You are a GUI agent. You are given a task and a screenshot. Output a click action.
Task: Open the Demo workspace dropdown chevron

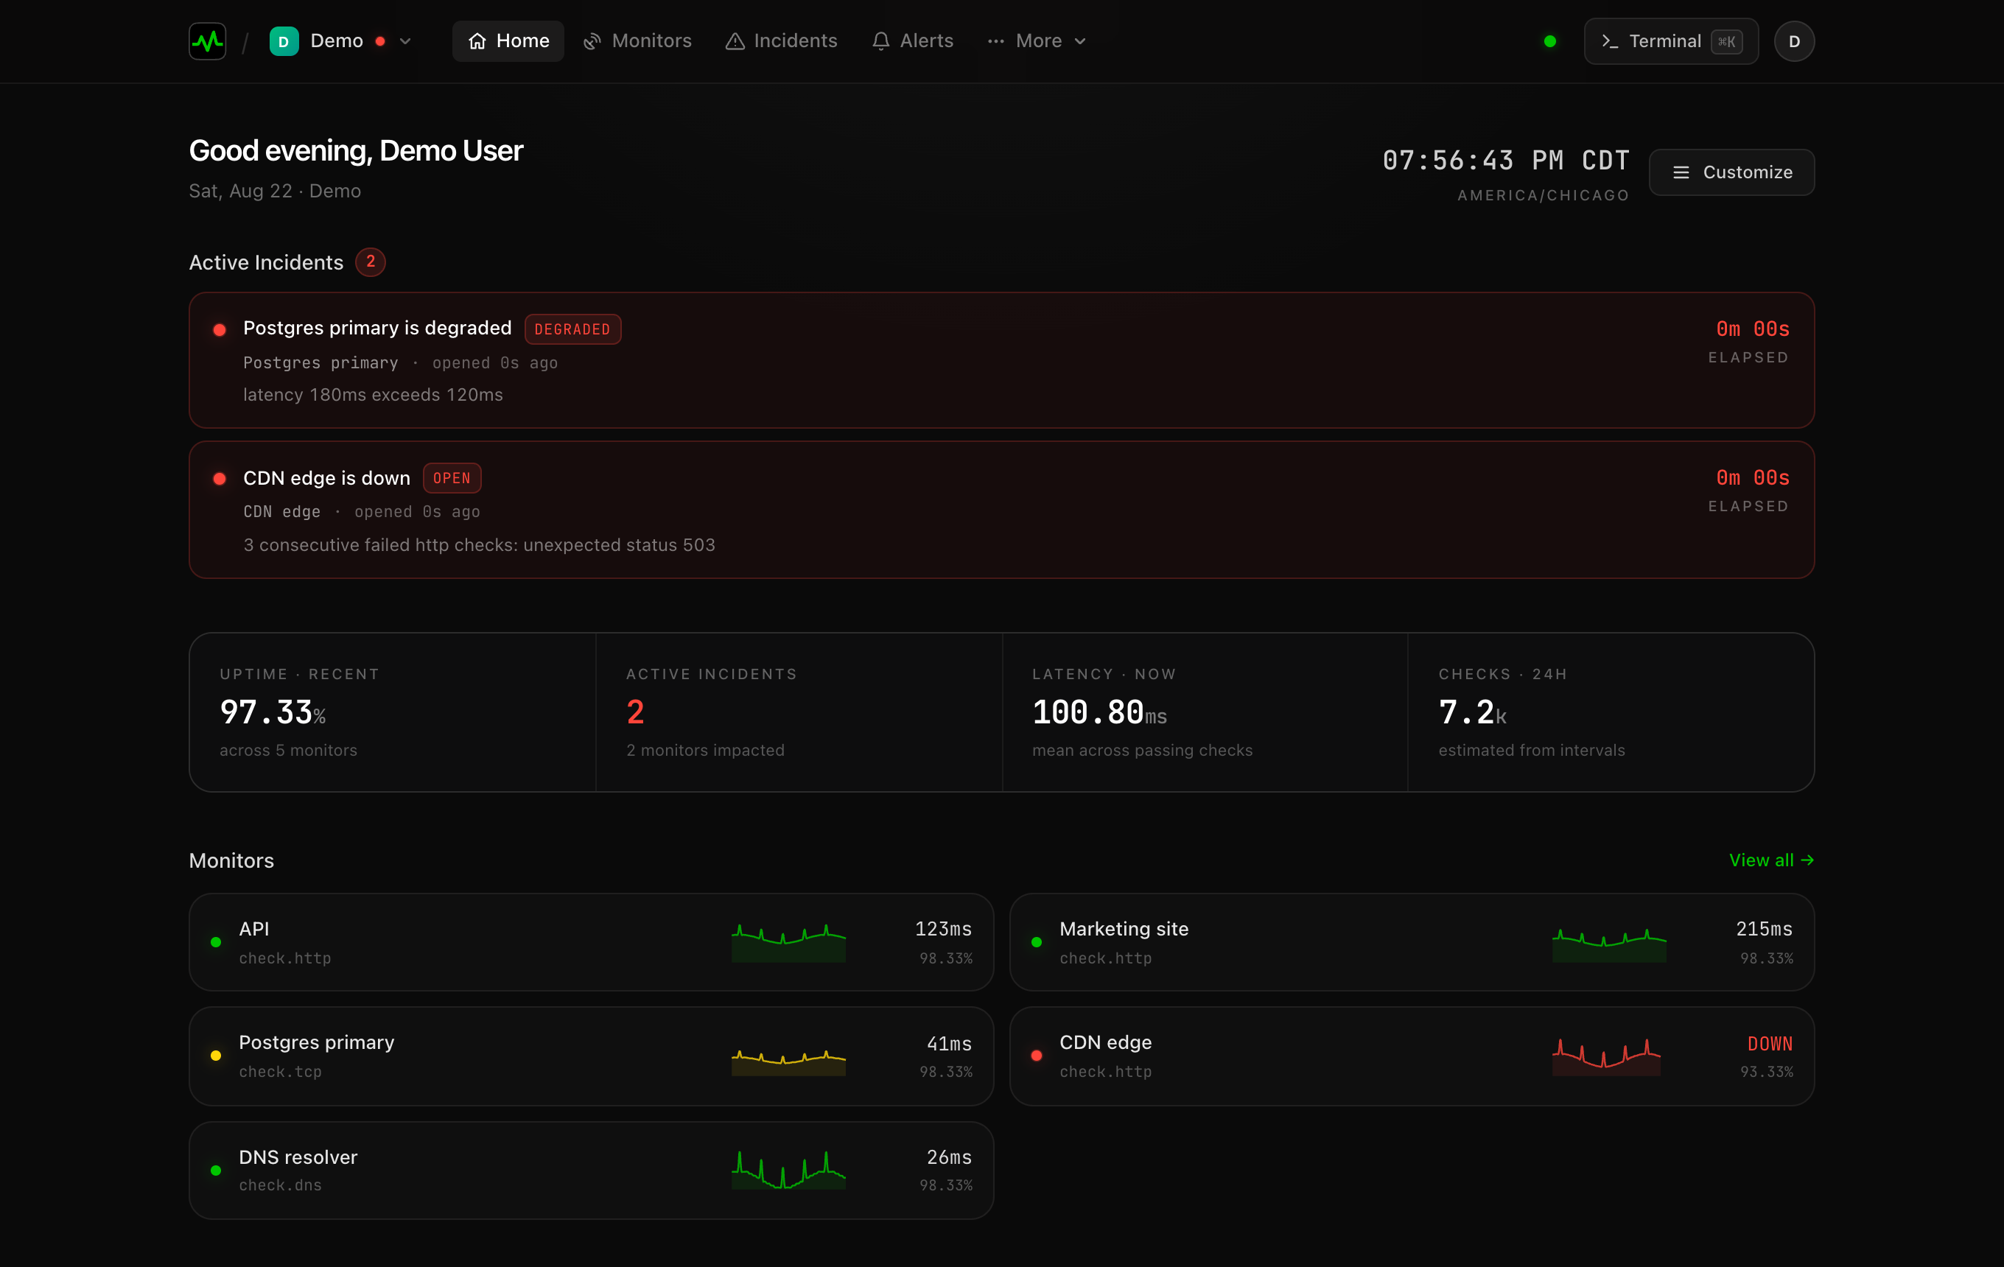[405, 41]
